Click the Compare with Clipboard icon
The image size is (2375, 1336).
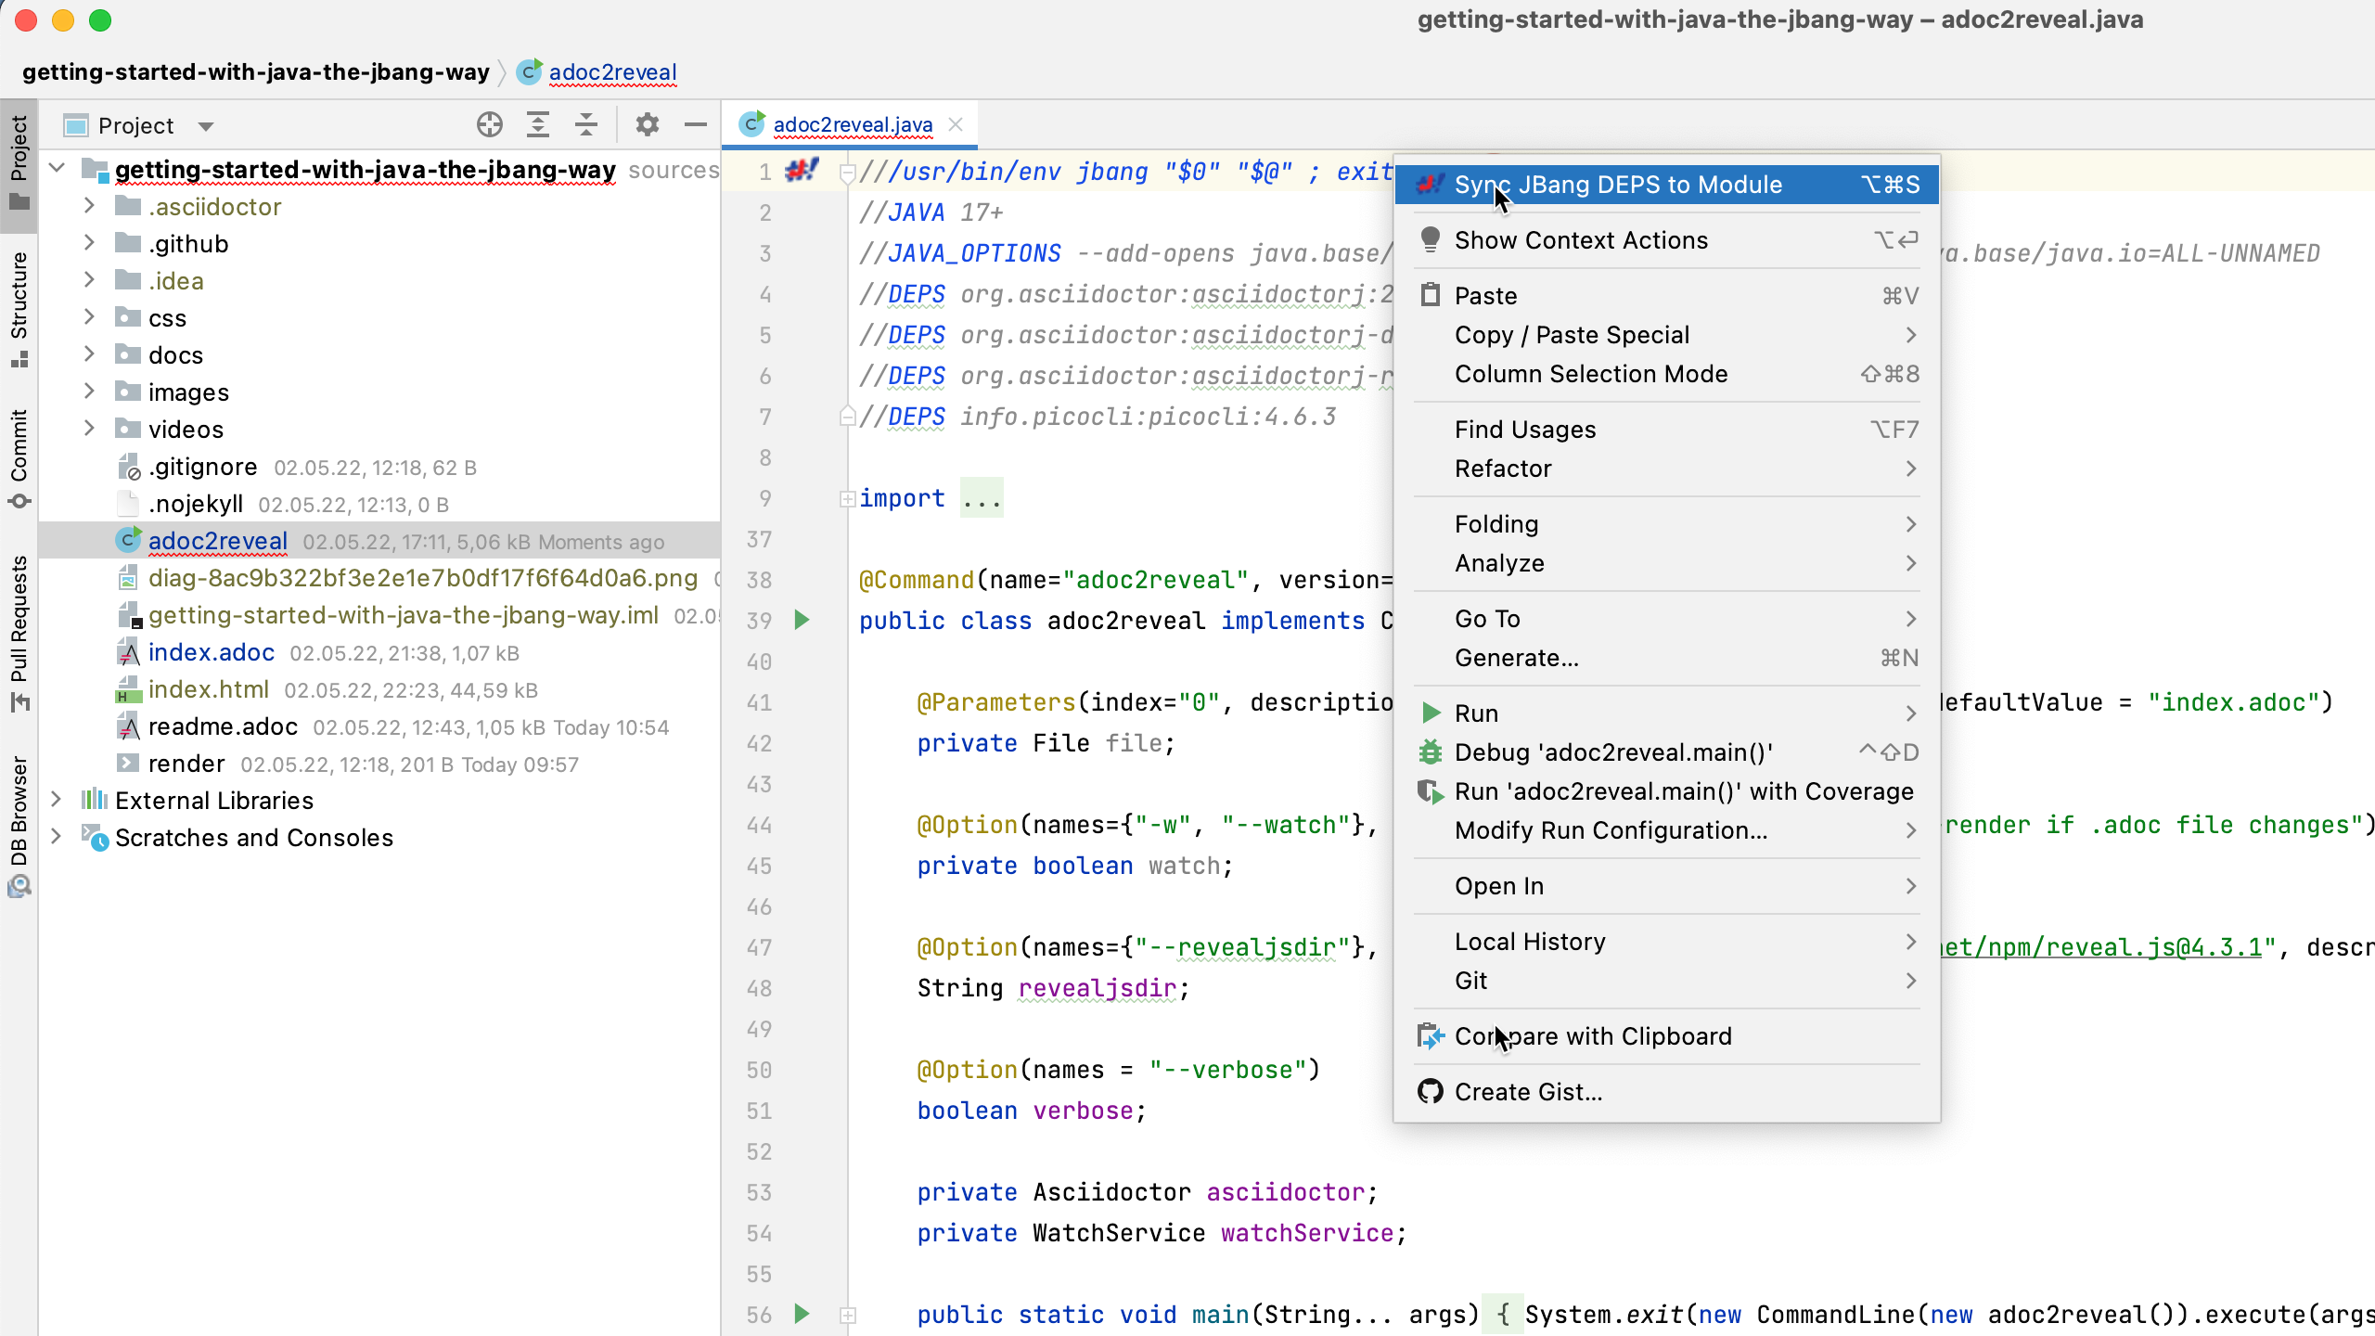pos(1431,1035)
